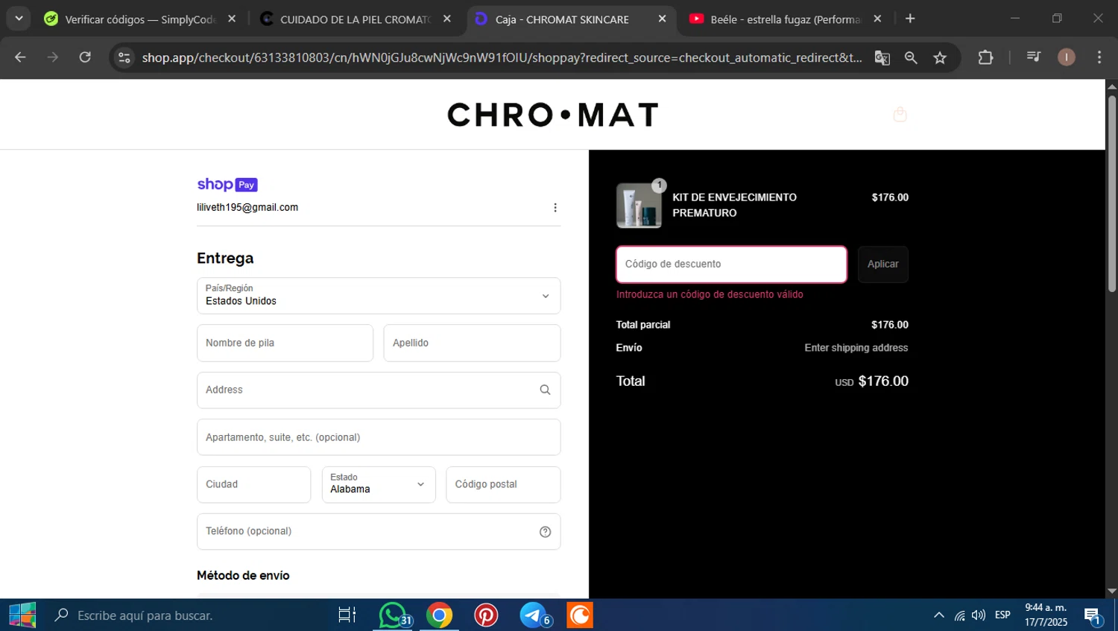The image size is (1118, 631).
Task: Click the Teléfono (opcional) field
Action: click(x=379, y=531)
